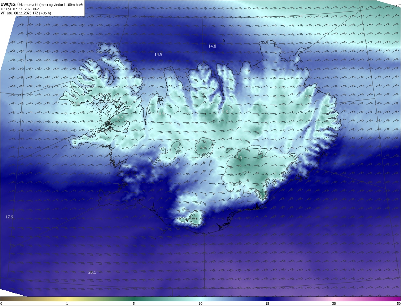The width and height of the screenshot is (401, 306).
Task: Click the 17.6 value label at the left edge
Action: (x=9, y=217)
